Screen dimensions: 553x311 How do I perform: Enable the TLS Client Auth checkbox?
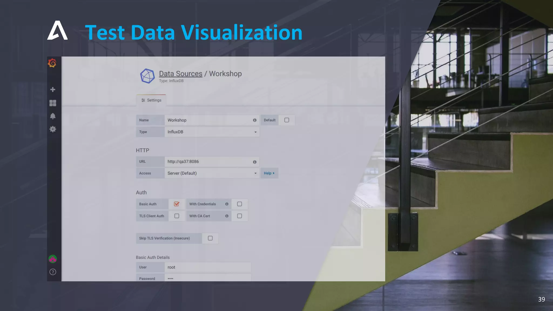[x=177, y=216]
